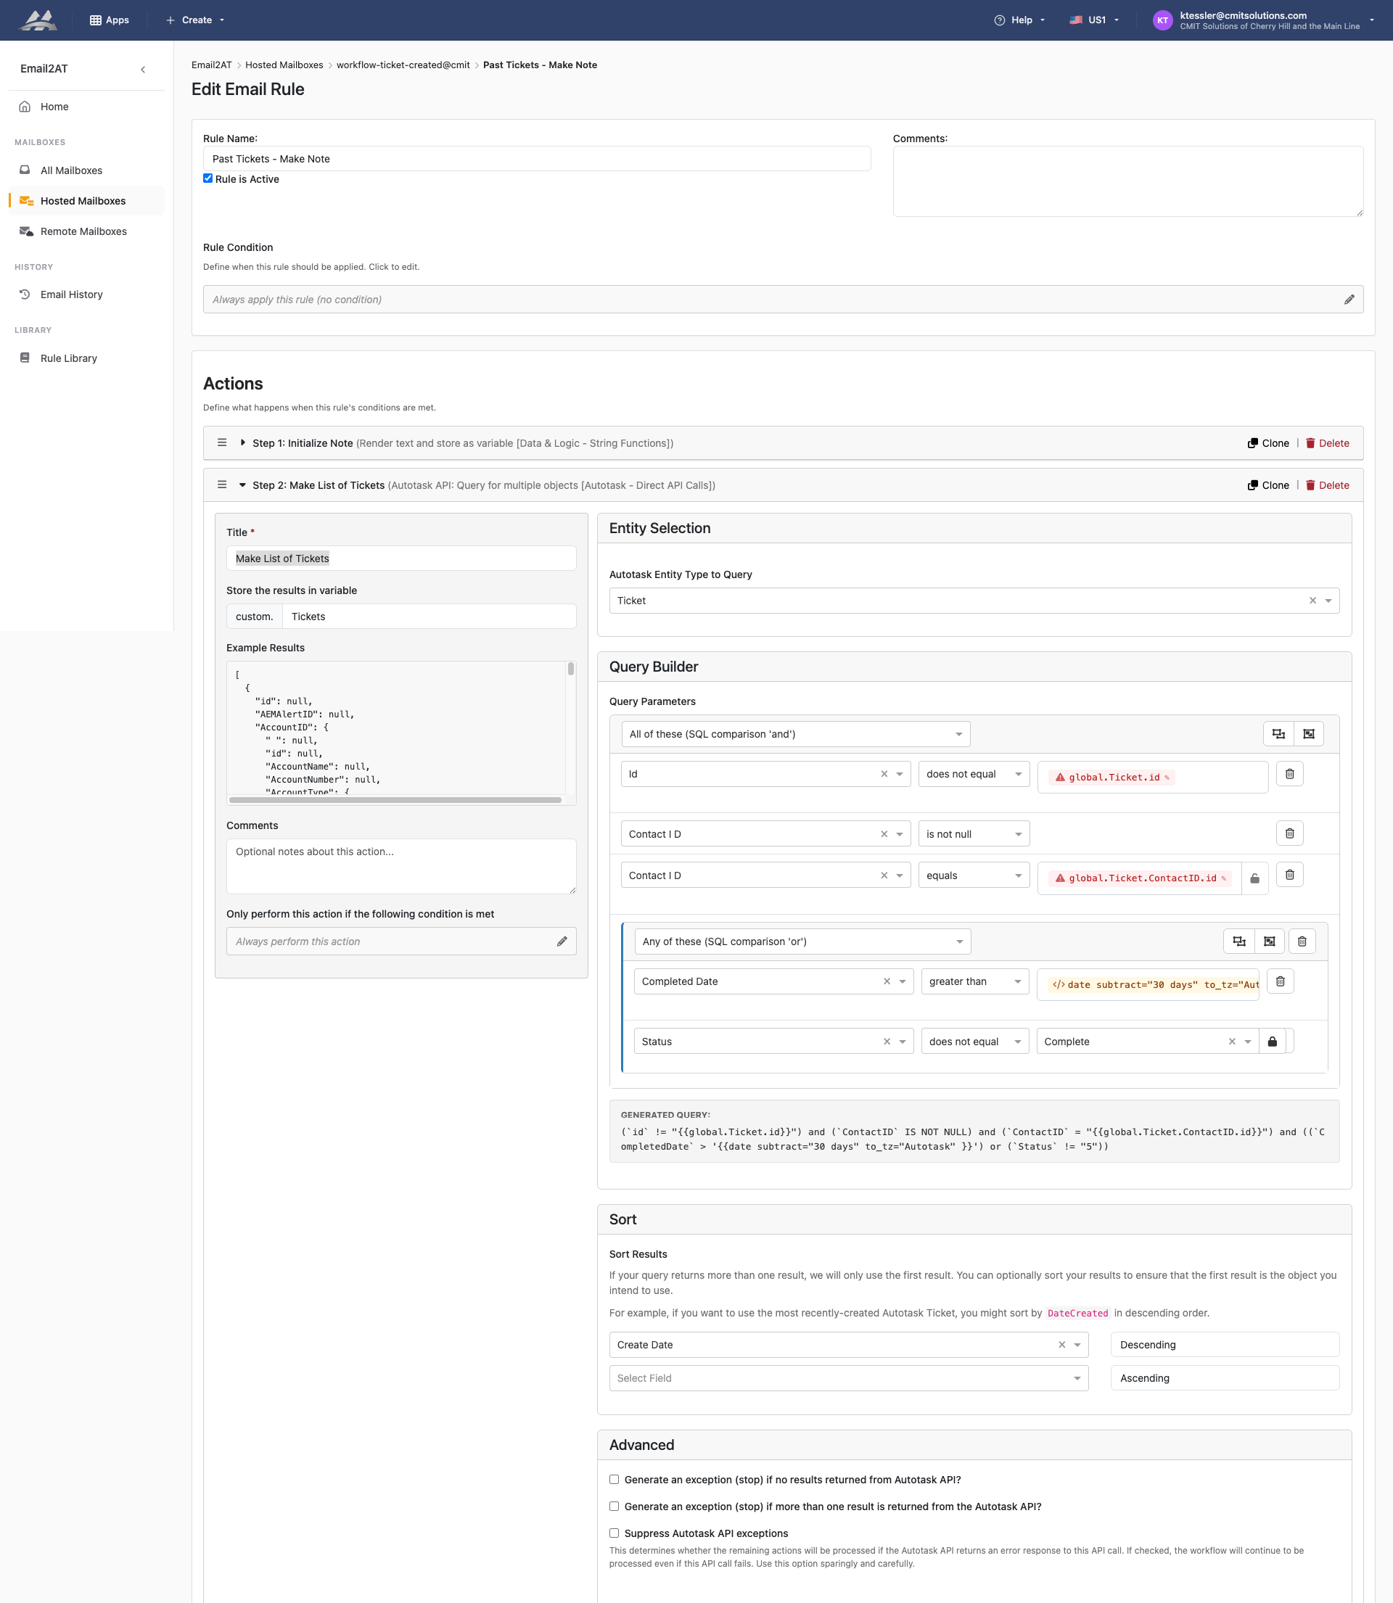This screenshot has height=1603, width=1393.
Task: Edit the action condition pencil icon
Action: click(562, 941)
